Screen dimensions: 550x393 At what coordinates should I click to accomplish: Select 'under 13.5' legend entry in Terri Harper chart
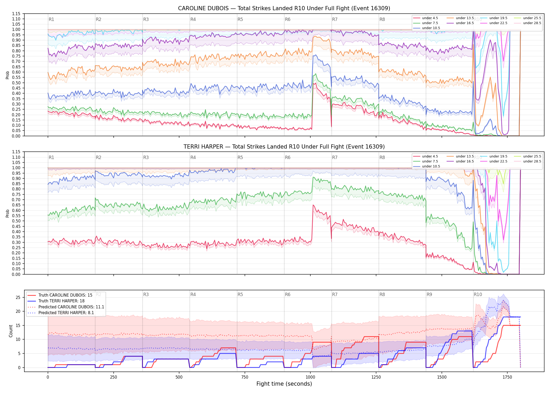[x=460, y=156]
